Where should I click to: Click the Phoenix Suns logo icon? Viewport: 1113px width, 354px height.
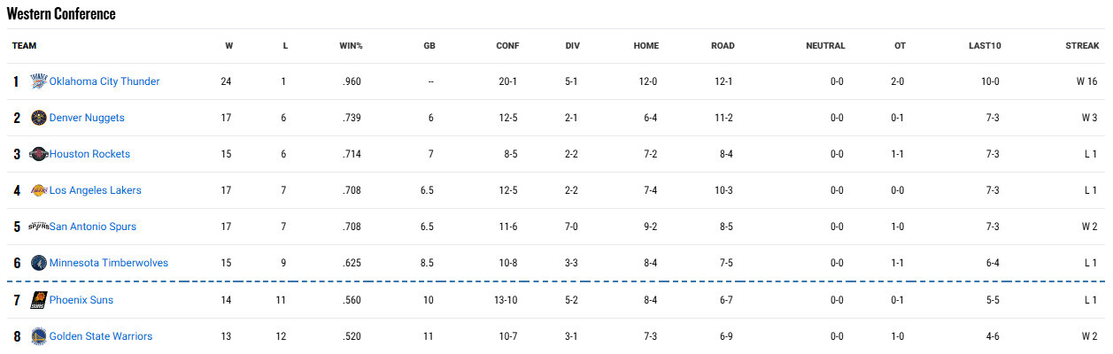[39, 300]
